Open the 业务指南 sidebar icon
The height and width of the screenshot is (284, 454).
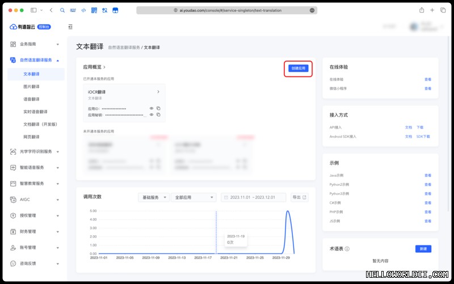[13, 44]
